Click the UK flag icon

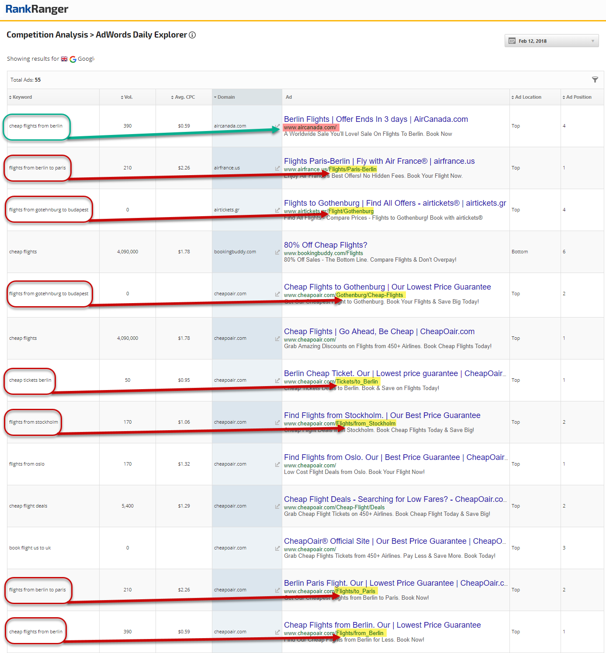pos(64,59)
